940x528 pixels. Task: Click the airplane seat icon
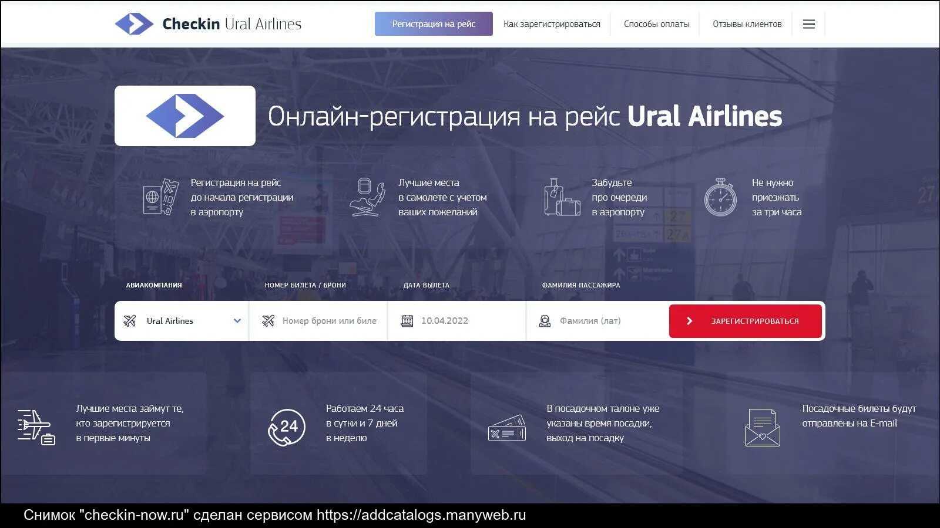click(x=367, y=198)
